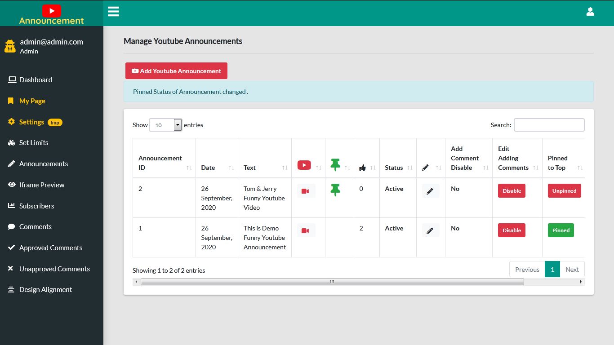This screenshot has height=345, width=614.
Task: Click video icon for announcement 2
Action: [306, 191]
